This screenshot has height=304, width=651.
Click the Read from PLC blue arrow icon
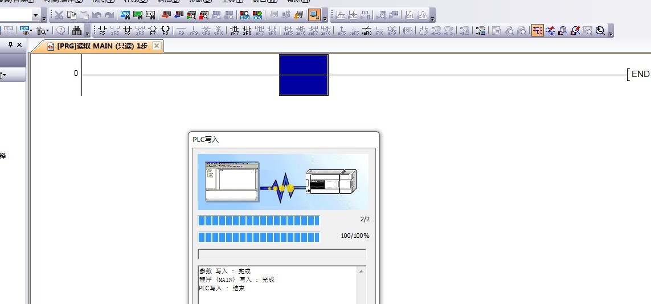(x=179, y=15)
